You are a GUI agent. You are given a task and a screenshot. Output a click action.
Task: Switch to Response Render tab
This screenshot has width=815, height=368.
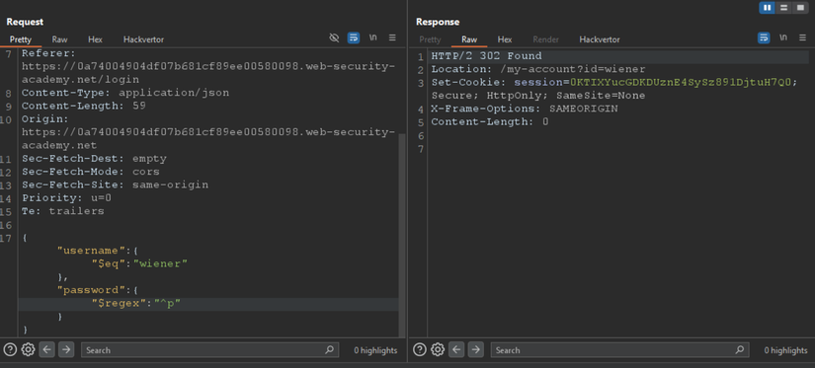[545, 39]
